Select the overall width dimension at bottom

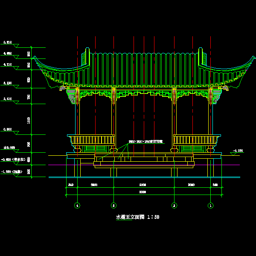(143, 192)
